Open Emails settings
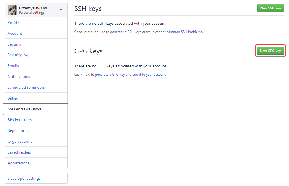This screenshot has width=289, height=186. (13, 65)
